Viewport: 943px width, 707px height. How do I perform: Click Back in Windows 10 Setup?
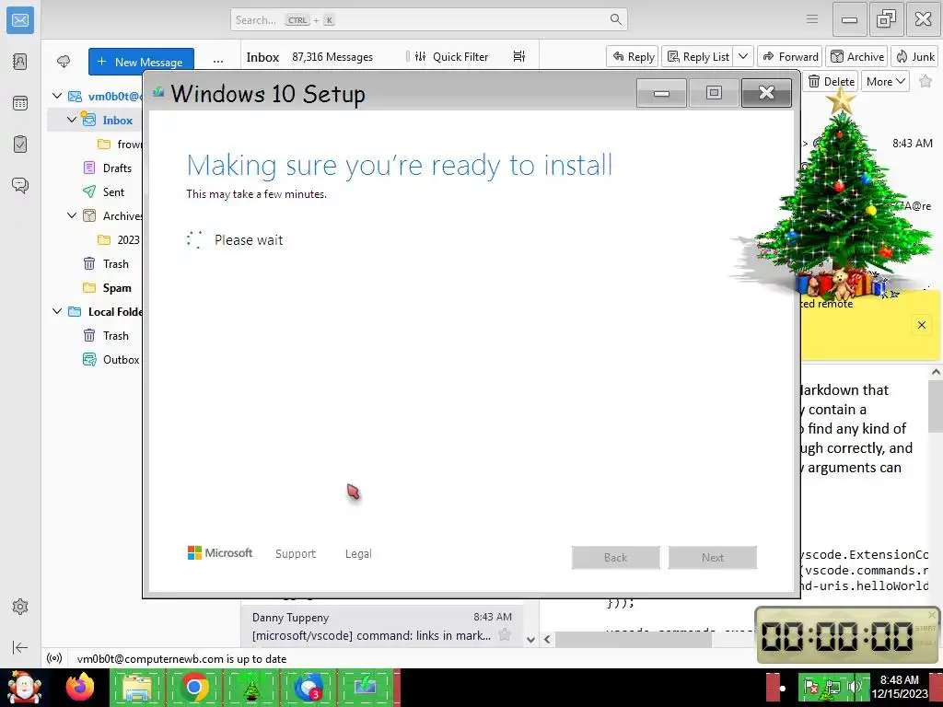[616, 557]
